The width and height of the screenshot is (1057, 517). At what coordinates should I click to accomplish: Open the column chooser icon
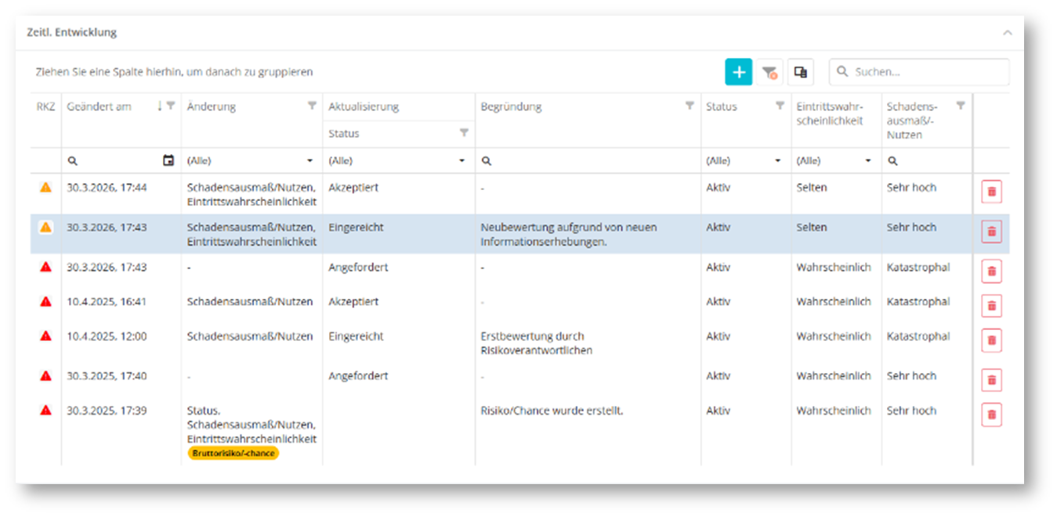click(800, 72)
